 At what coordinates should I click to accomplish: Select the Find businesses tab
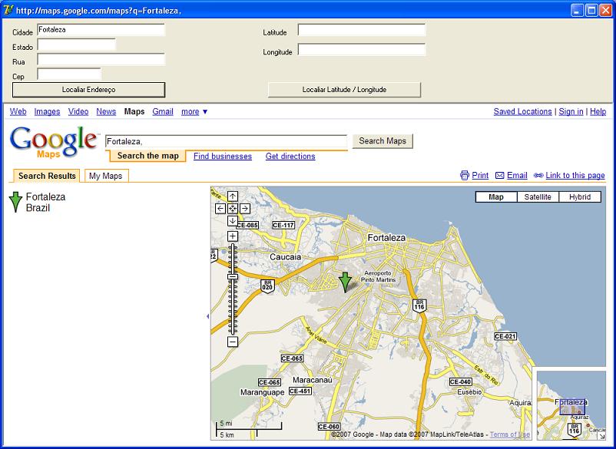click(x=222, y=157)
